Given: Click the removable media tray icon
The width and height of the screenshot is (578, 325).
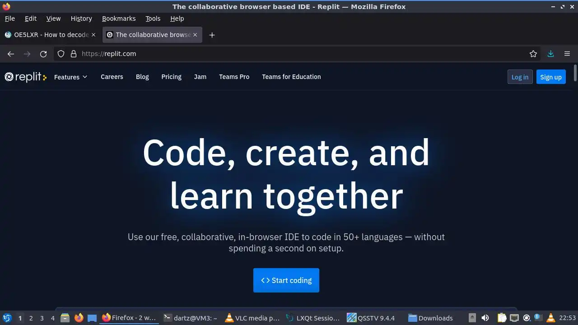Looking at the screenshot, I should [472, 318].
